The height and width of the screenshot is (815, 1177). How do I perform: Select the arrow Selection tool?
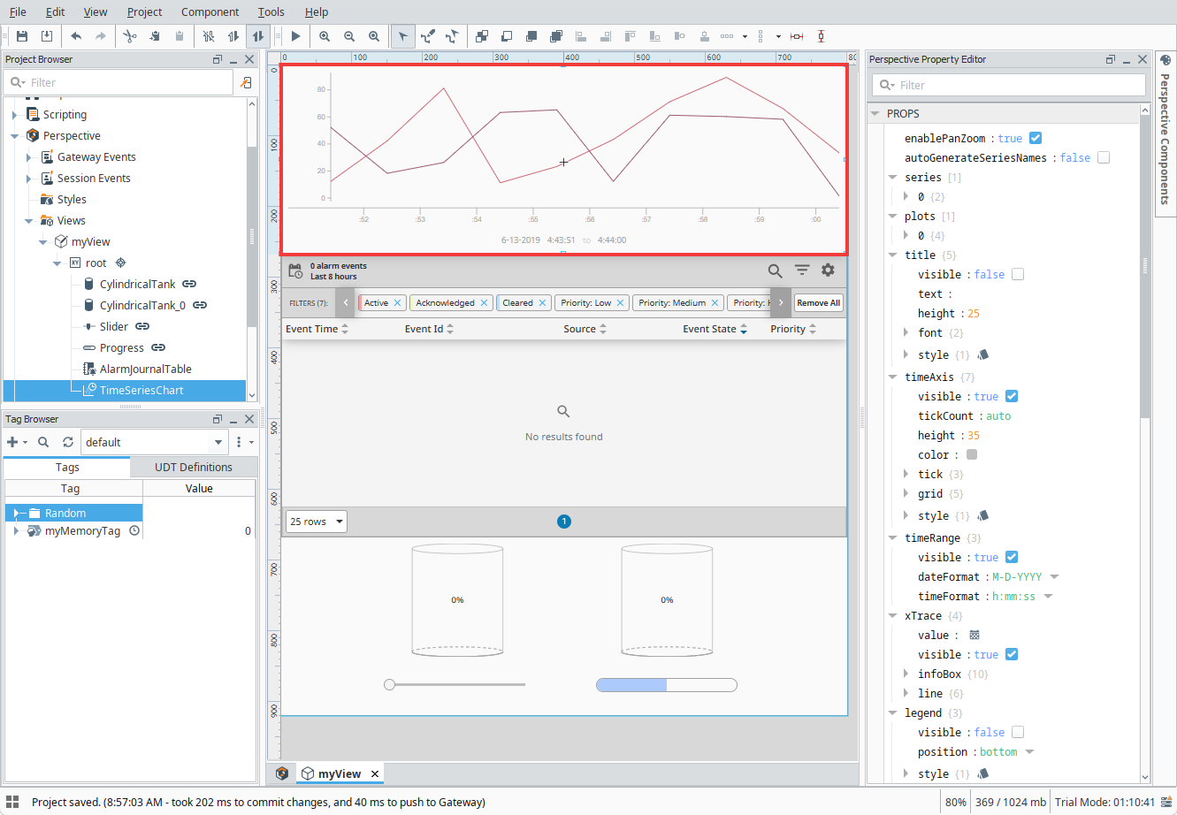[x=402, y=36]
